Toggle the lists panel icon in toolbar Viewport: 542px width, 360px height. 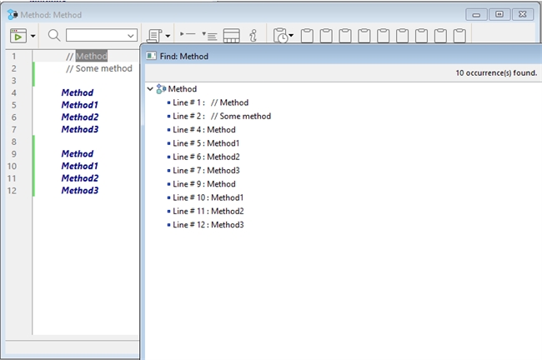pyautogui.click(x=233, y=36)
